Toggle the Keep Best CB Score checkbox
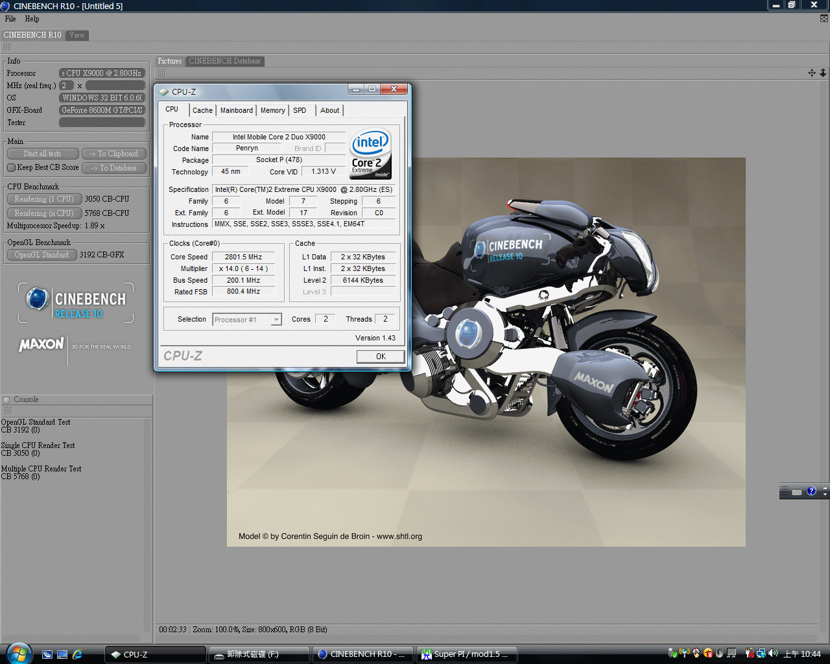Viewport: 830px width, 664px height. [x=11, y=167]
